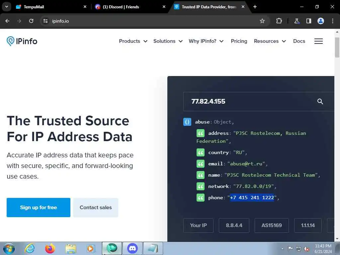Click the network value 77.82.0.0/19
Viewport: 340px width, 255px height.
253,186
